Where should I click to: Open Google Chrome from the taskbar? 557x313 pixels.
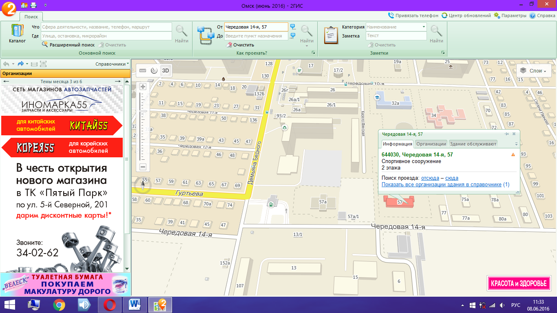click(x=59, y=305)
